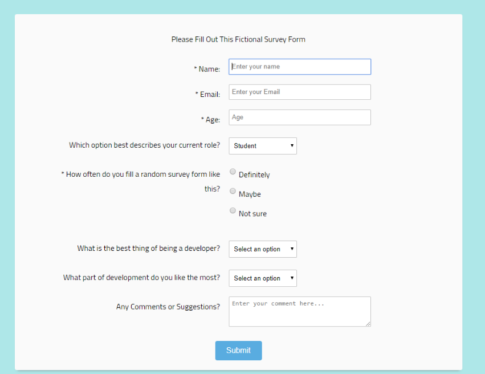The height and width of the screenshot is (374, 485).
Task: Click the Age input field
Action: point(300,117)
